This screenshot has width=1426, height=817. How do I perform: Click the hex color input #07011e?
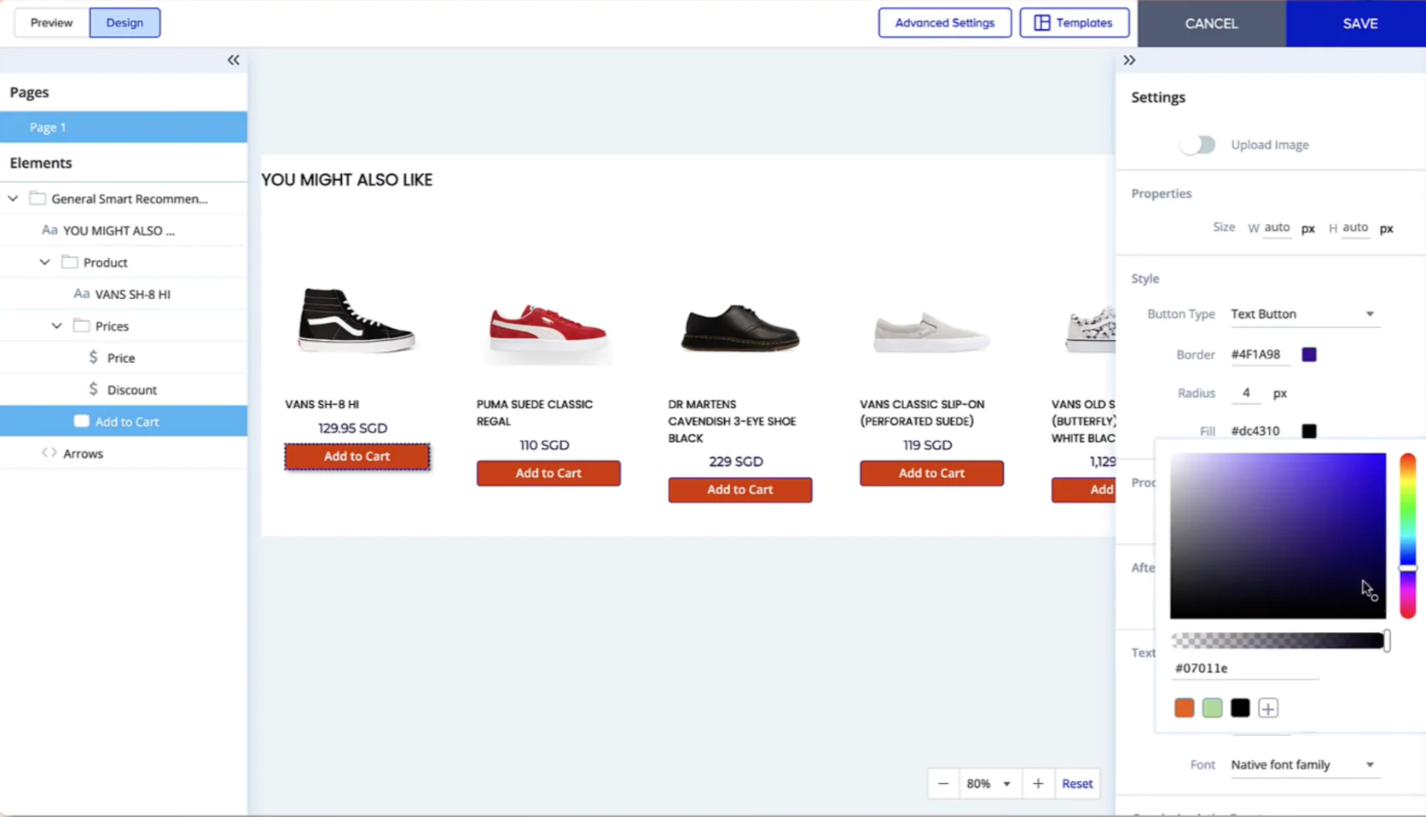[1245, 669]
